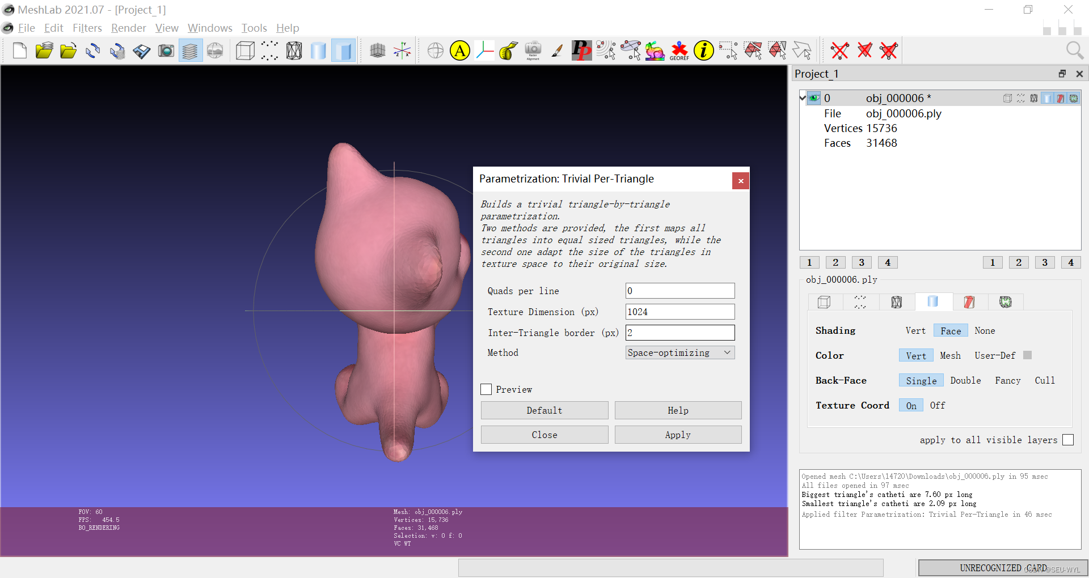Export mesh with the floppy disk icon
This screenshot has height=578, width=1089.
coord(142,51)
